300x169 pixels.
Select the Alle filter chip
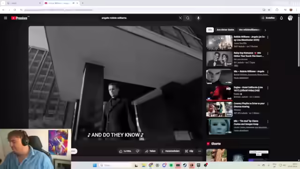(x=210, y=30)
